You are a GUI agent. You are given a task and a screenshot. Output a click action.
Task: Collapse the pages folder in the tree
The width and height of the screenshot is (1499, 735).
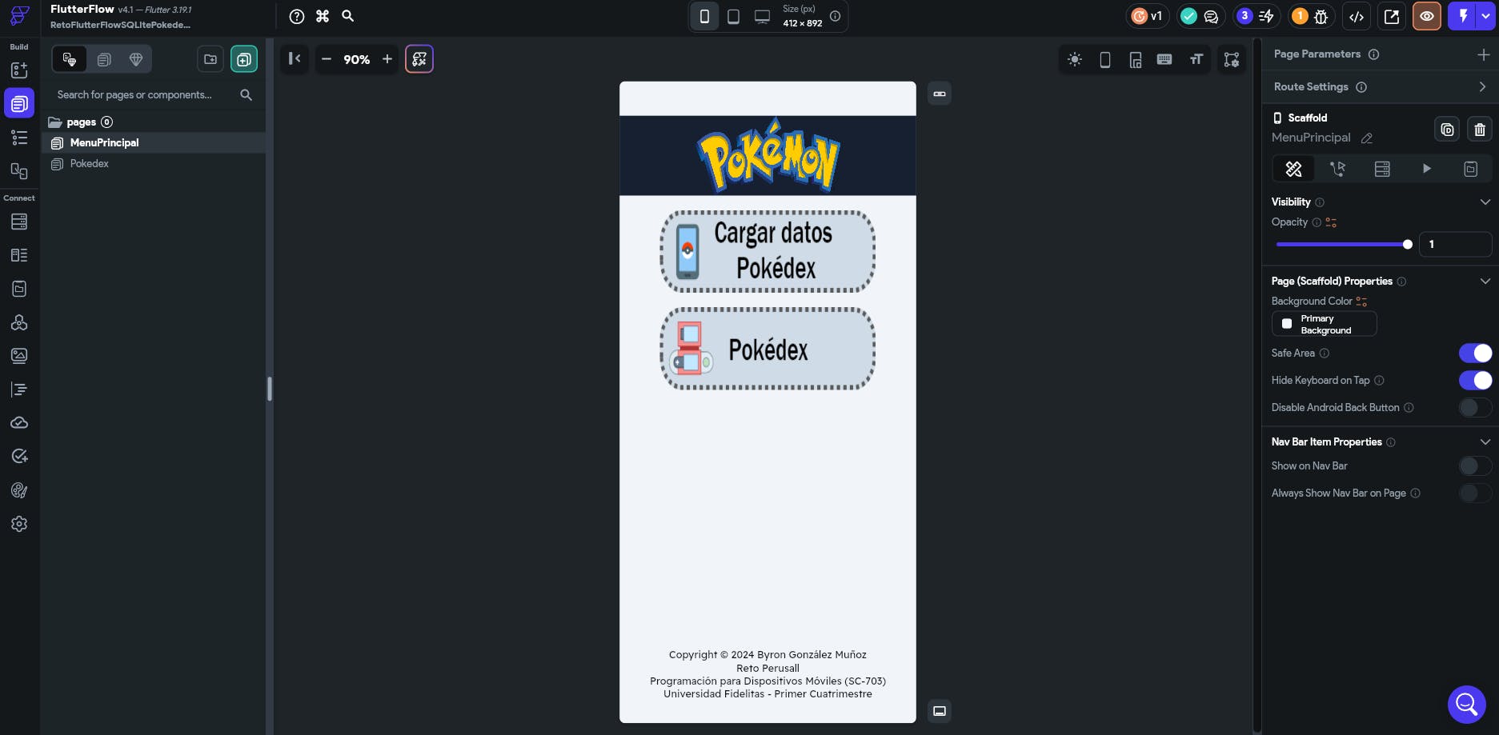tap(55, 122)
